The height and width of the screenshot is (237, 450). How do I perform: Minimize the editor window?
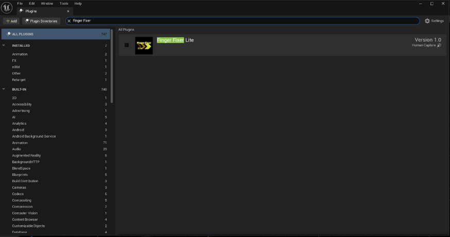click(421, 4)
